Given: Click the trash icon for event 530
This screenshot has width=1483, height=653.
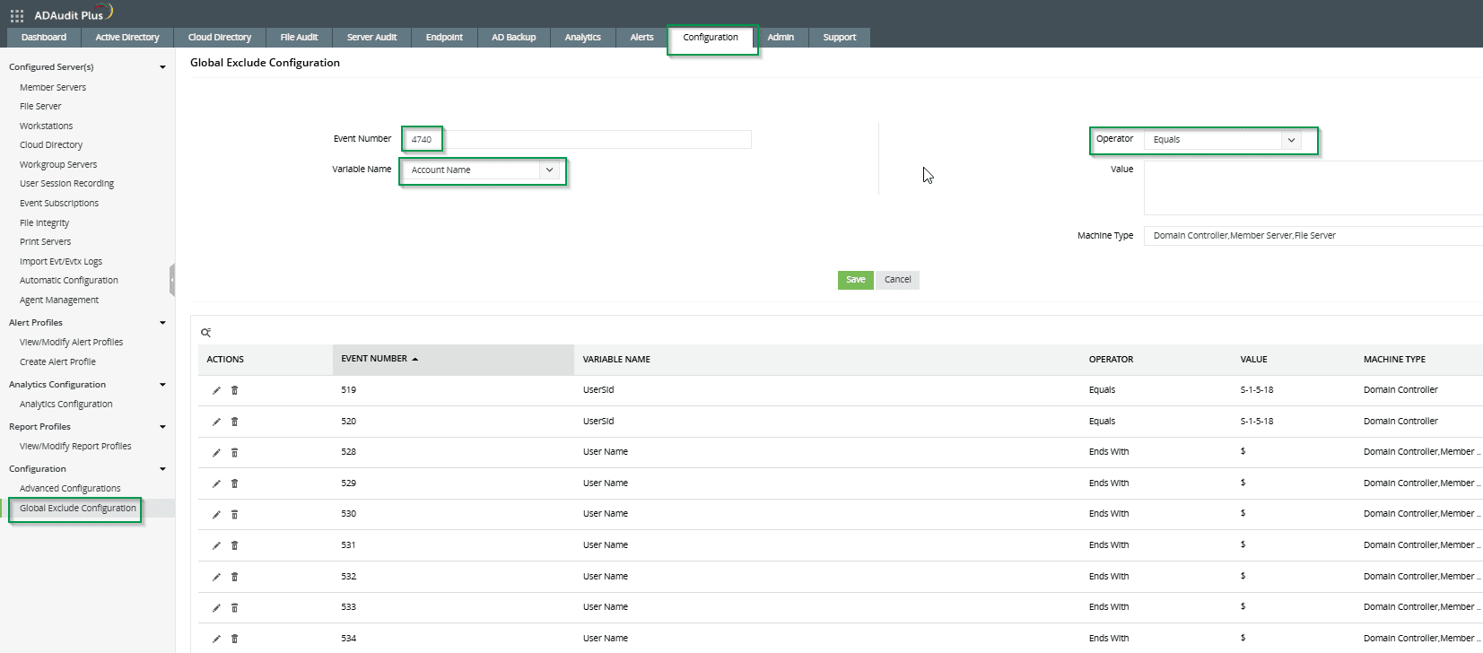Looking at the screenshot, I should pos(235,515).
